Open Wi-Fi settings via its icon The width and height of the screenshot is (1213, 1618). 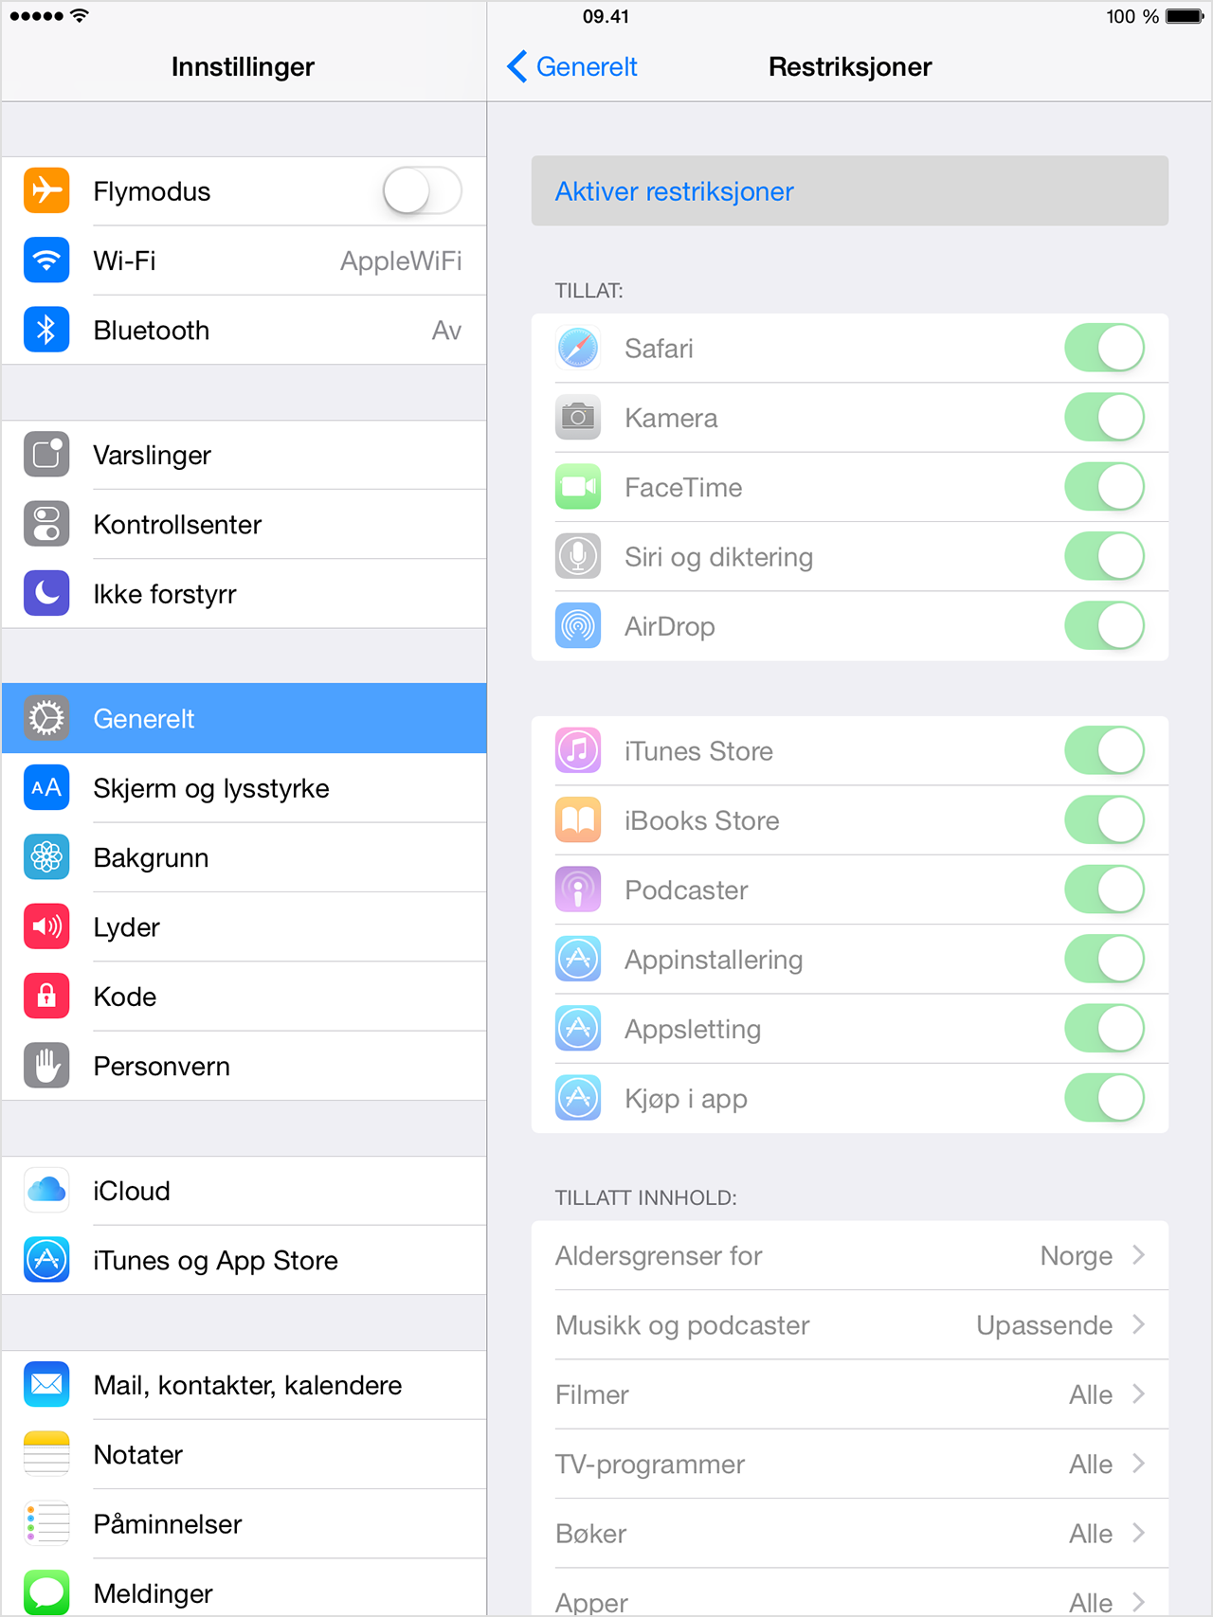tap(46, 261)
